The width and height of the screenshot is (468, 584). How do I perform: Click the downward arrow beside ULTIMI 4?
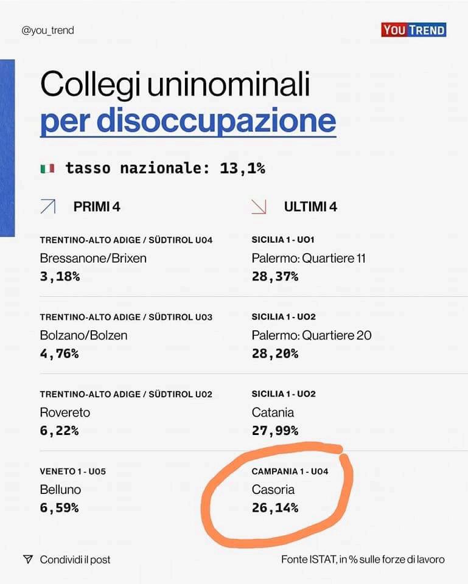click(259, 207)
